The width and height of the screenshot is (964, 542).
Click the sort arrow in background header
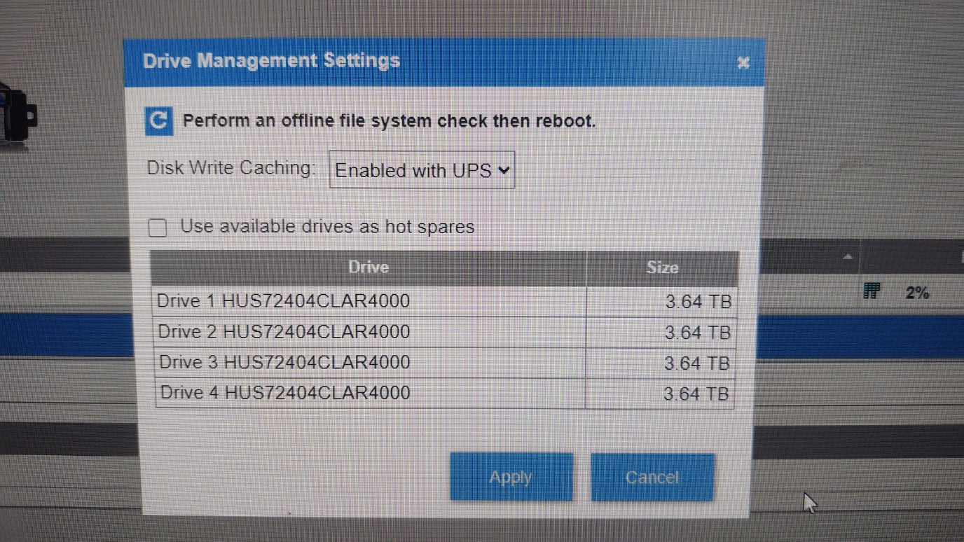click(x=848, y=257)
